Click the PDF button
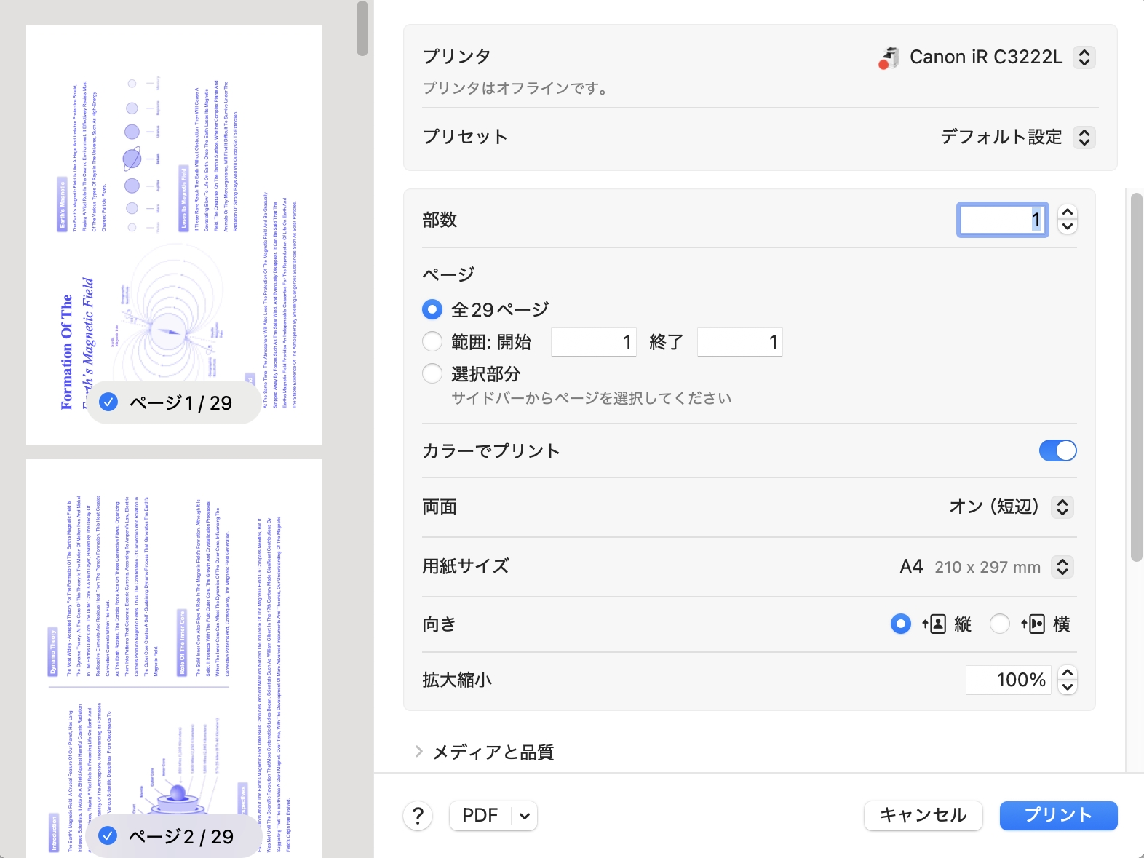Image resolution: width=1144 pixels, height=858 pixels. 480,816
